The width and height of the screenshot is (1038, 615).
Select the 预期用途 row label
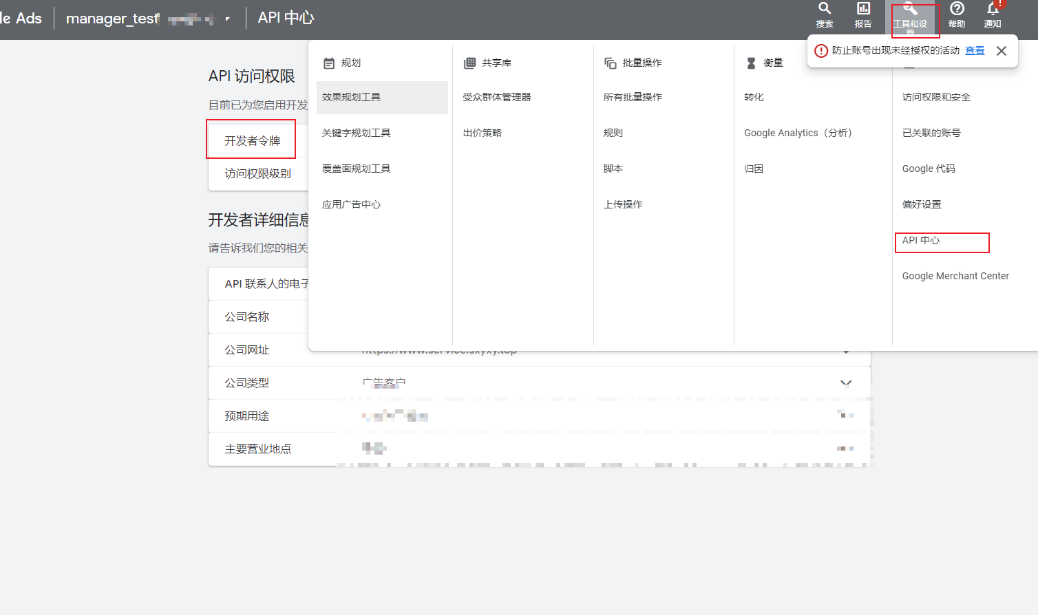click(247, 416)
